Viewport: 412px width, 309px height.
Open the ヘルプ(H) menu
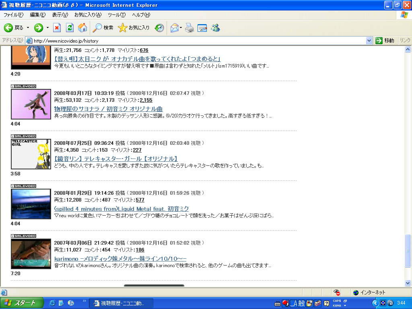[141, 15]
